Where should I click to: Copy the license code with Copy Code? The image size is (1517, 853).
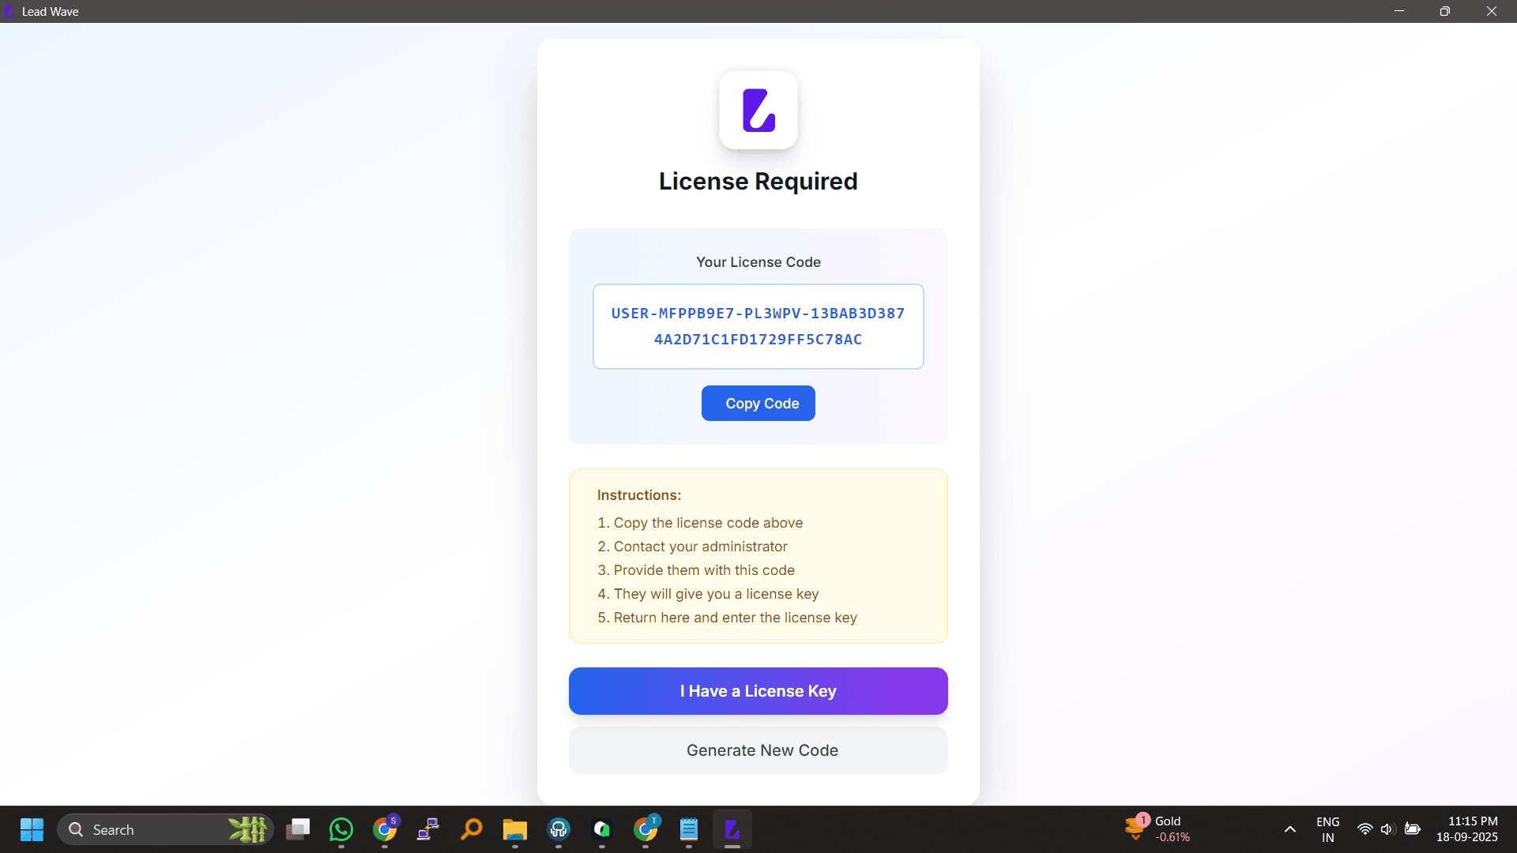coord(758,403)
